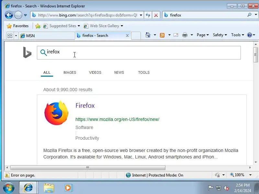Select the firefox - Search tab
Viewport: 259px width, 194px height.
(x=101, y=36)
